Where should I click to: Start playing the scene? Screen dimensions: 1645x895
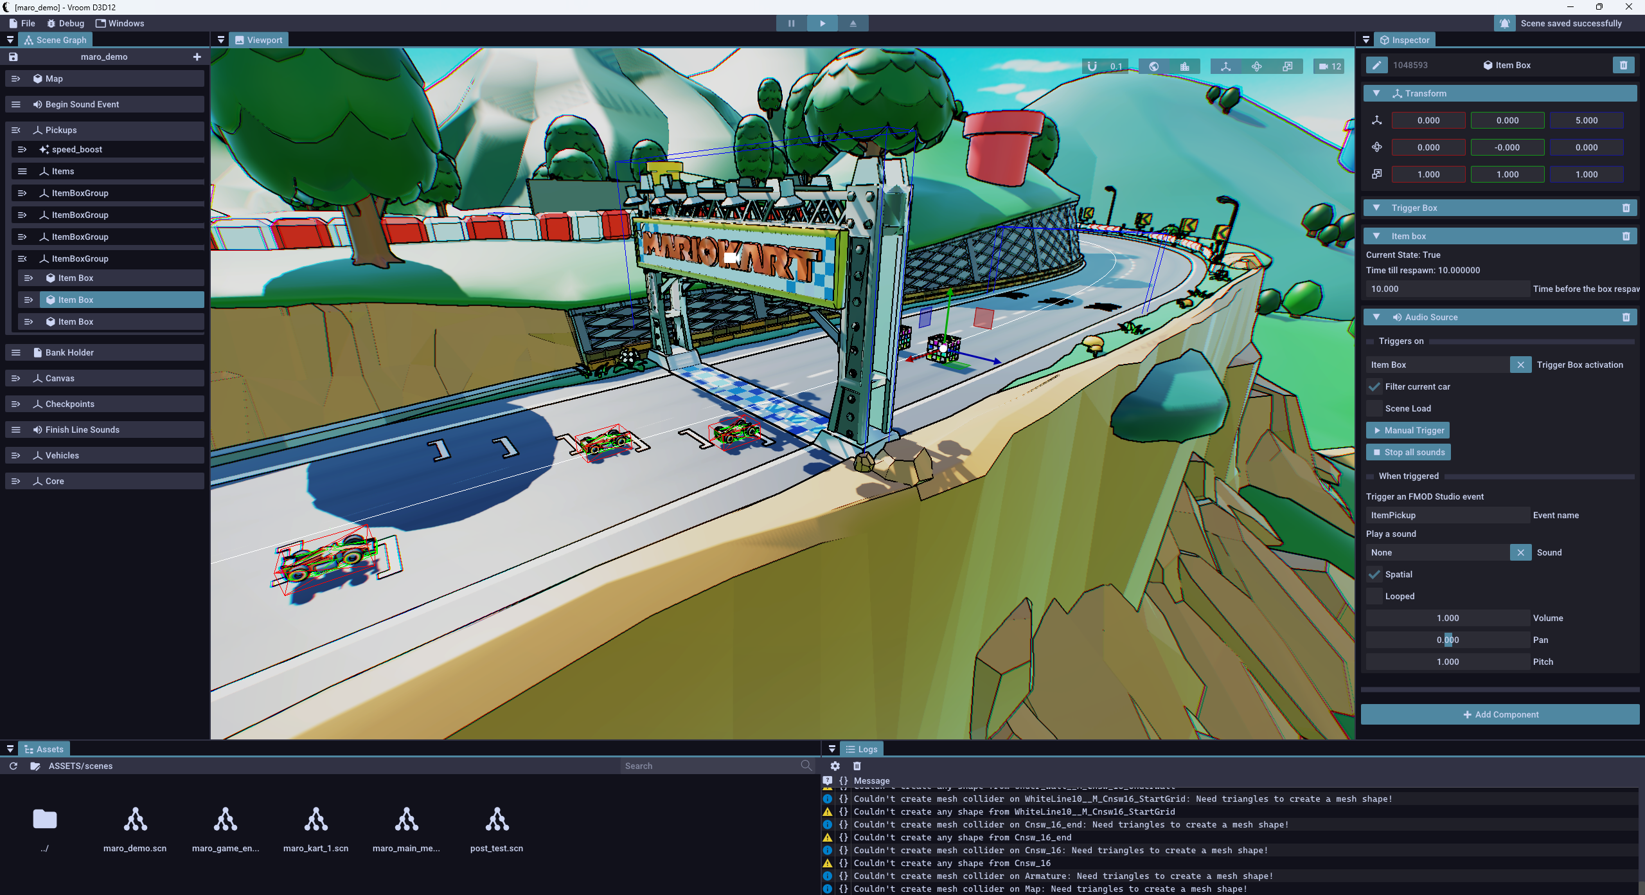822,23
